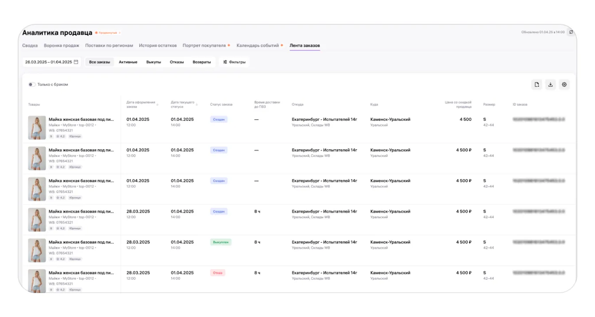Click the create report document icon

(537, 85)
